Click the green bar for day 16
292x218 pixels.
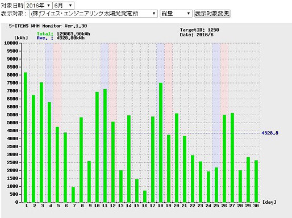click(145, 196)
